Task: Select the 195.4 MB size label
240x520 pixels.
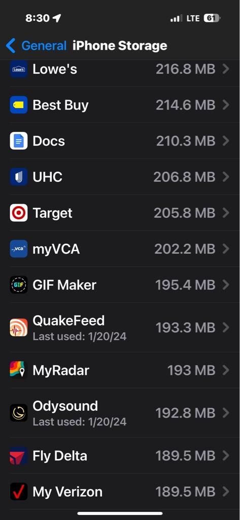Action: [185, 285]
